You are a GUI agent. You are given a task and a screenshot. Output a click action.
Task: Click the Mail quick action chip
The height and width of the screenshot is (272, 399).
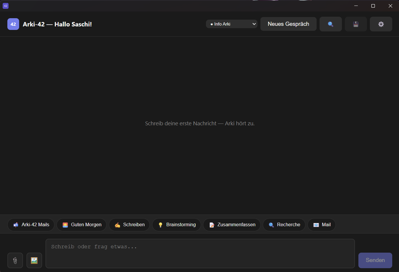[x=322, y=225]
